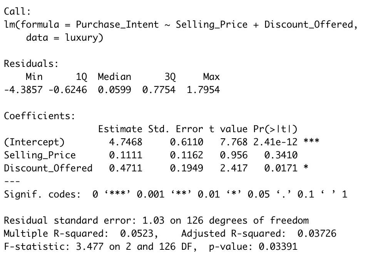Click the Intercept estimate 4.7468

(x=125, y=142)
